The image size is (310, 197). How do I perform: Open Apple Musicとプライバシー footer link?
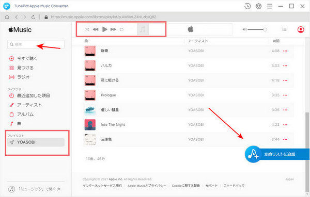(x=147, y=186)
